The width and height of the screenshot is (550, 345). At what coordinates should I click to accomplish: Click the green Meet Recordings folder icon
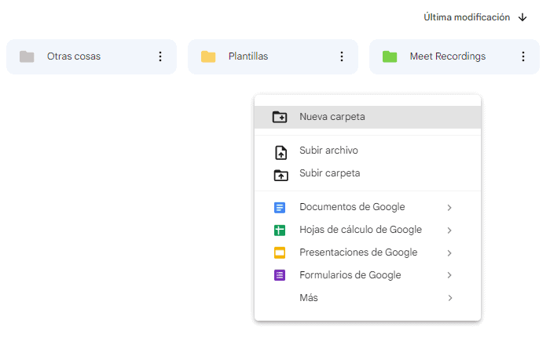click(390, 56)
